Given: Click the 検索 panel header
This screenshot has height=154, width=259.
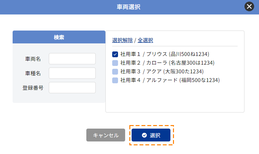Looking at the screenshot, I should [59, 37].
